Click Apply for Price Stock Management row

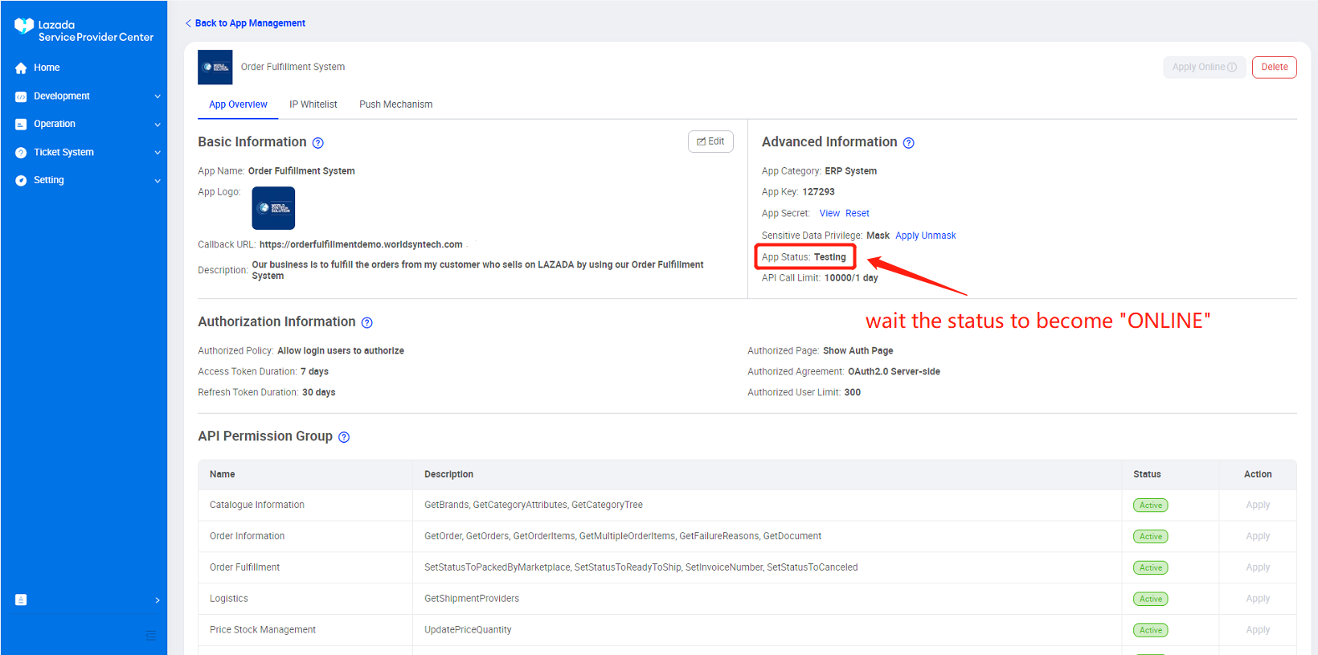[1258, 631]
